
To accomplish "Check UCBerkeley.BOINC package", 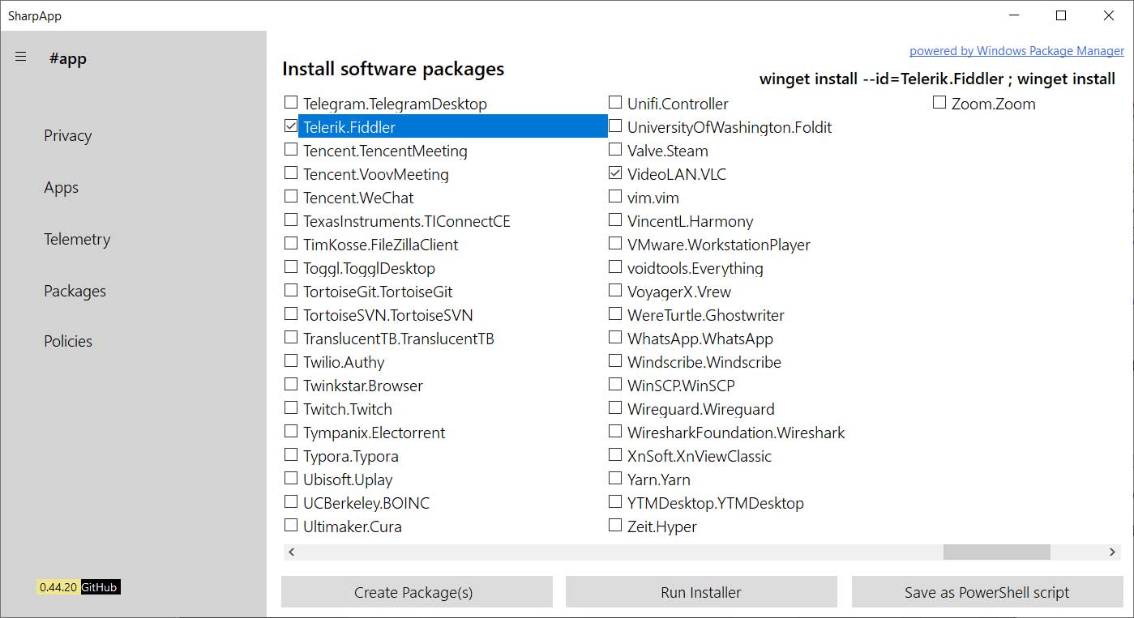I will pos(290,502).
